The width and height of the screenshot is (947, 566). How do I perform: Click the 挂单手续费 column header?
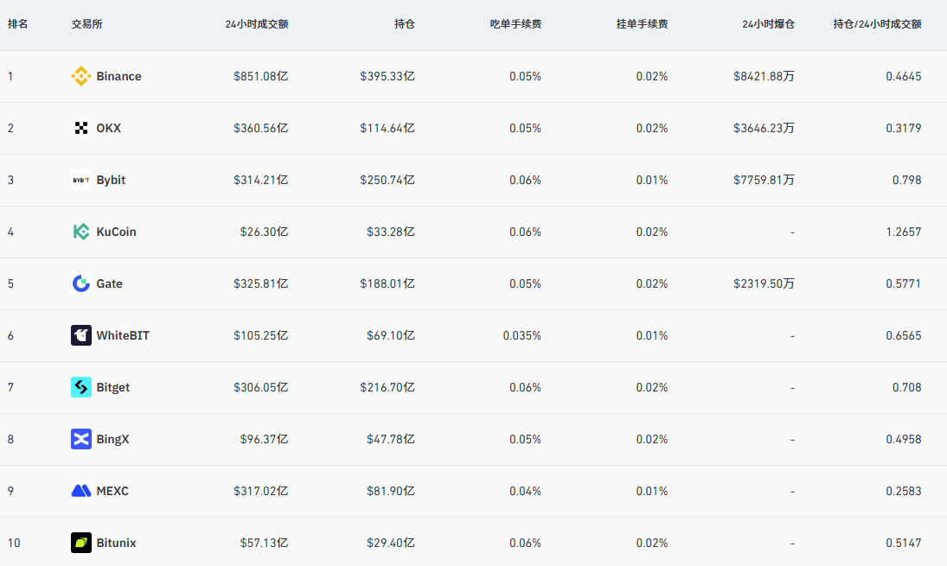pyautogui.click(x=641, y=24)
